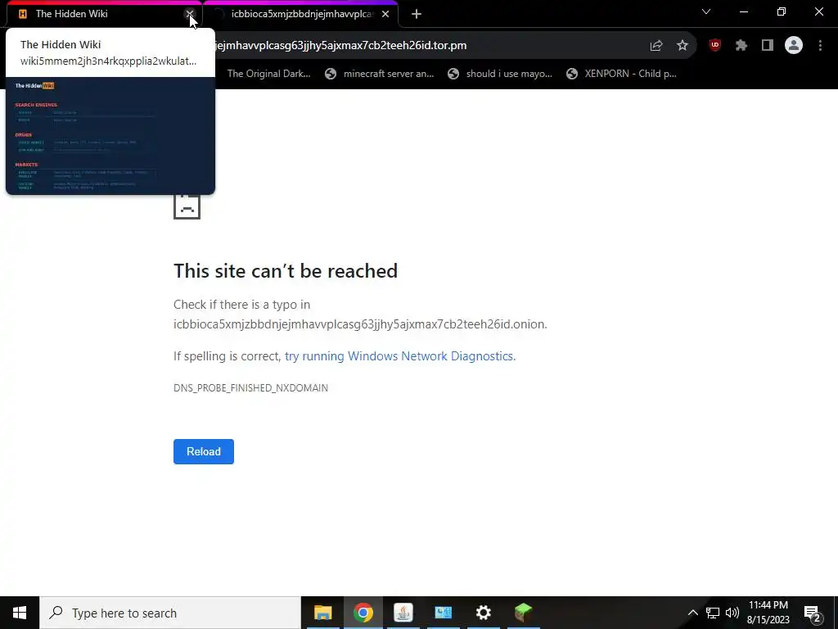Open the network status tray icon
The image size is (838, 629).
[713, 613]
